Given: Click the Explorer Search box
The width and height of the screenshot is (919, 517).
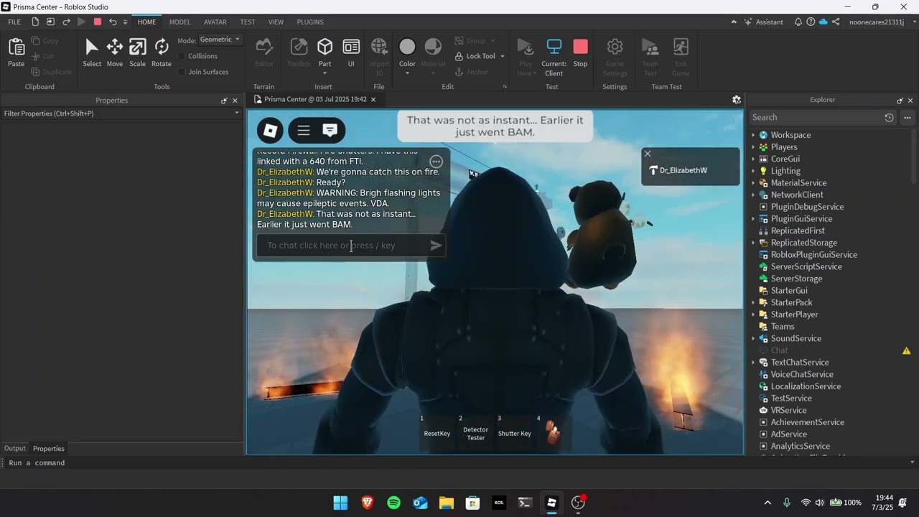Looking at the screenshot, I should [x=816, y=117].
